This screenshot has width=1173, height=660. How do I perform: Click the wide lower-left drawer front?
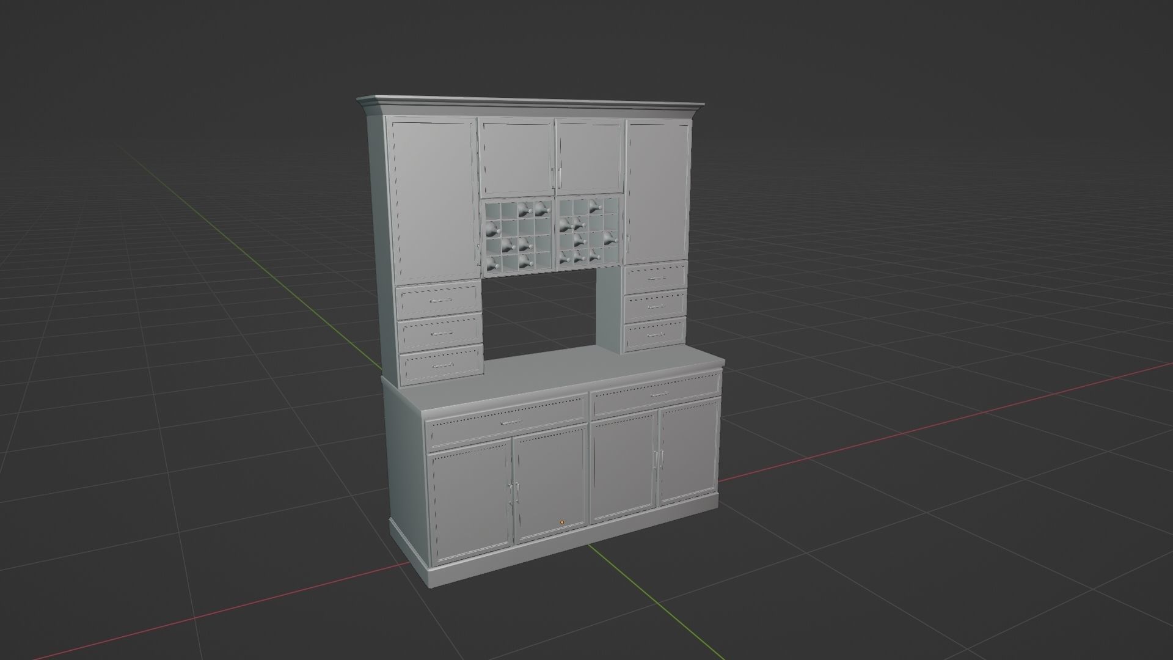[506, 424]
